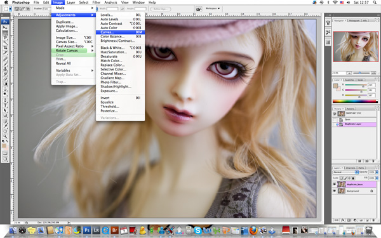Switch to the Swatches tab

tap(350, 80)
